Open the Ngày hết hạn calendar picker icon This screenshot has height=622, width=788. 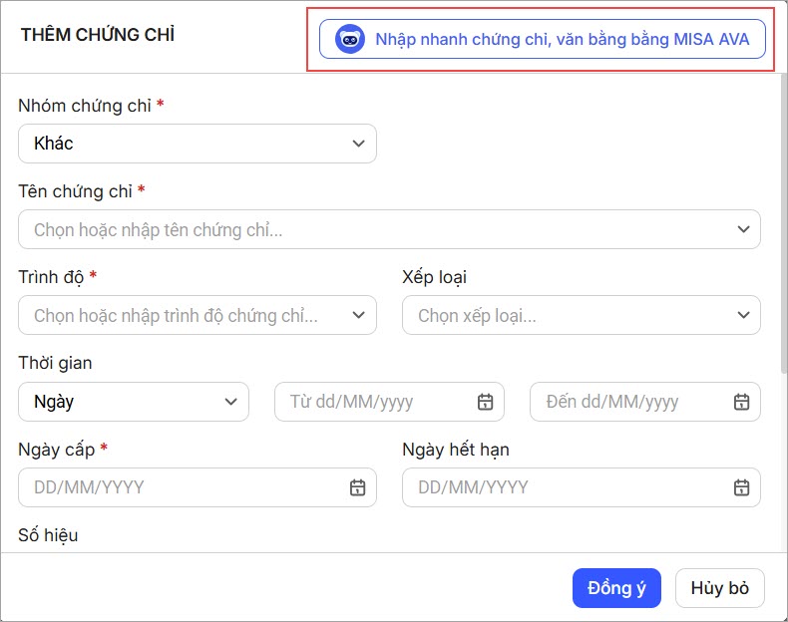pyautogui.click(x=741, y=487)
